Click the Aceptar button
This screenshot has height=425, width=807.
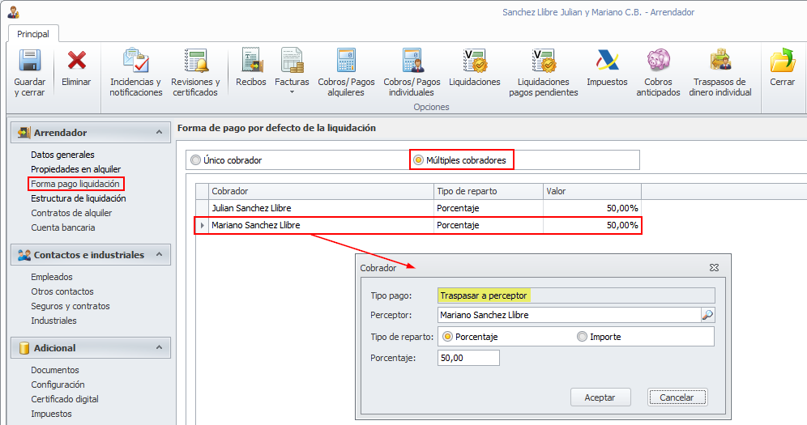click(600, 397)
